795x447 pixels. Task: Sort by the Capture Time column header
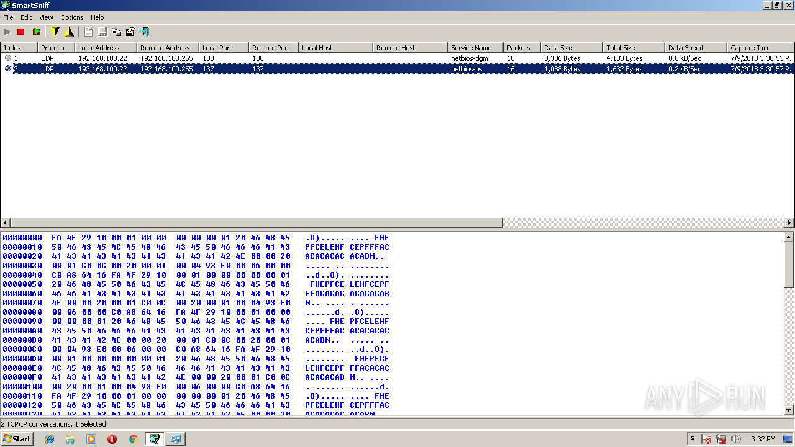tap(761, 48)
